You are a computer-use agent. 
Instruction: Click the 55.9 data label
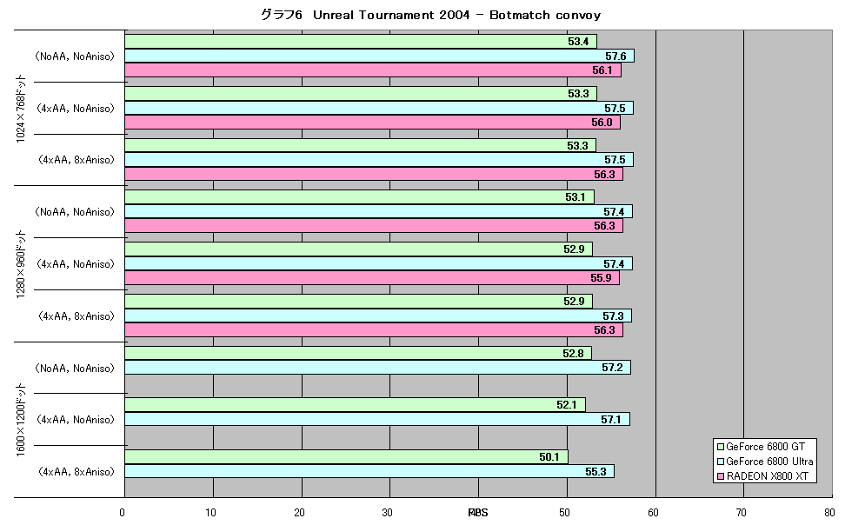(601, 278)
